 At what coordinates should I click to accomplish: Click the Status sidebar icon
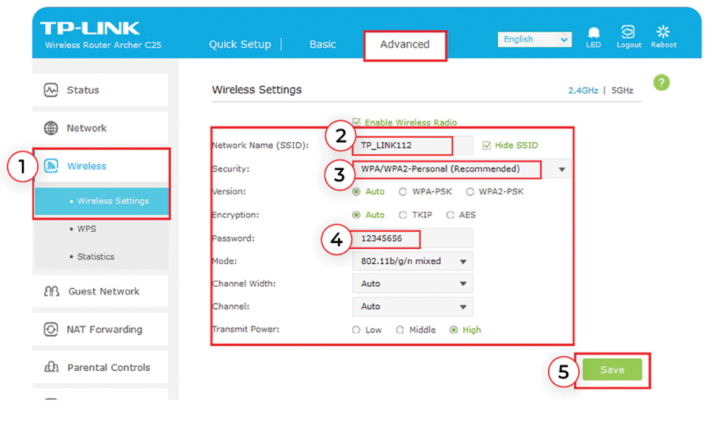[51, 90]
